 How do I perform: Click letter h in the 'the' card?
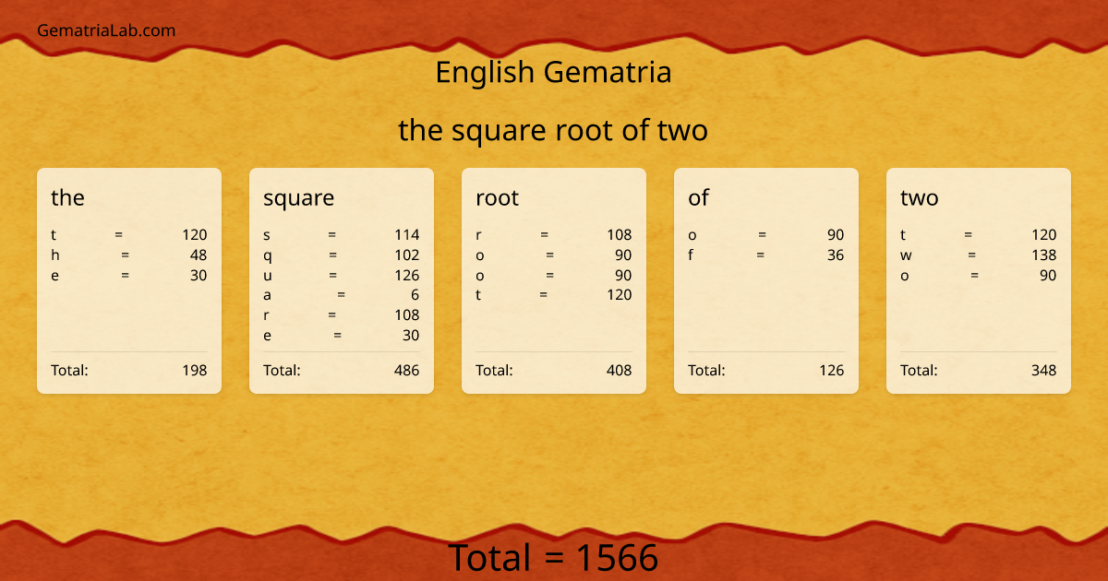click(x=55, y=255)
